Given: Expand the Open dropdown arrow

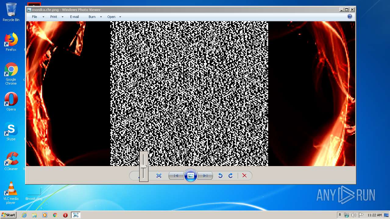Looking at the screenshot, I should pos(120,17).
